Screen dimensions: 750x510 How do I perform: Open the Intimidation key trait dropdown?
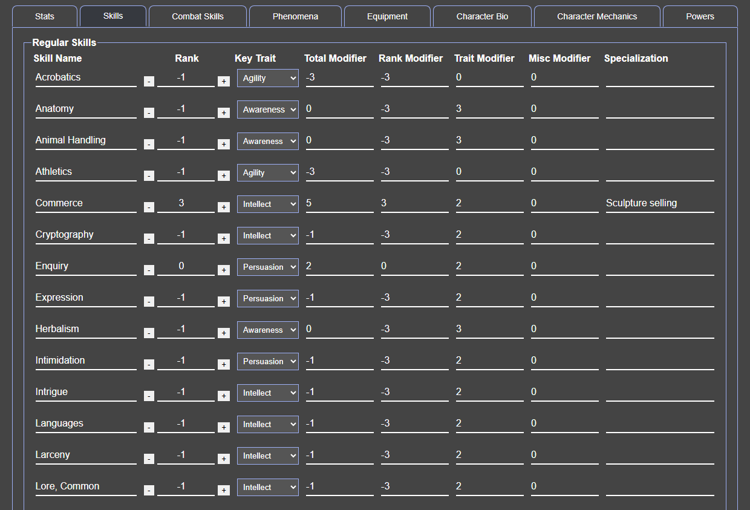click(268, 361)
